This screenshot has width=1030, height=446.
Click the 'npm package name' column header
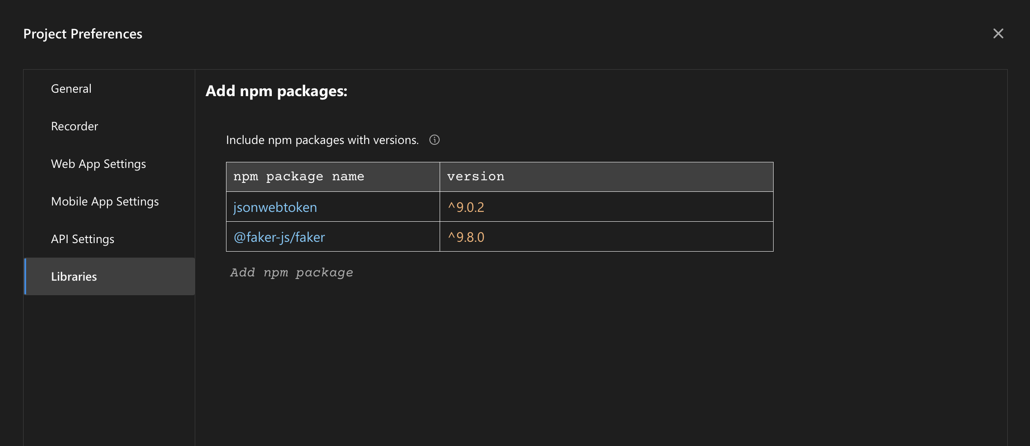tap(298, 177)
